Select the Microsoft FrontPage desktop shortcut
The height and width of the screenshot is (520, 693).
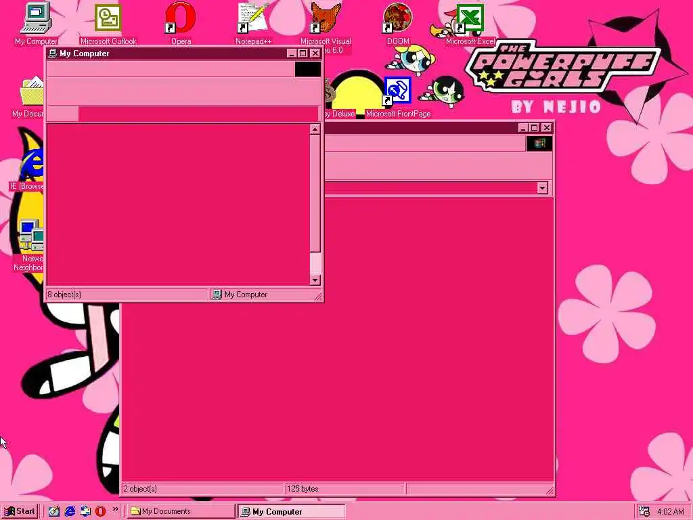[398, 97]
